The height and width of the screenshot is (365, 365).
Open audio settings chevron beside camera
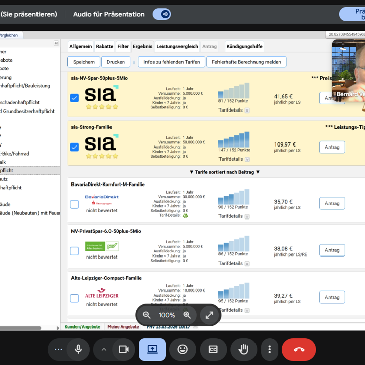point(104,349)
